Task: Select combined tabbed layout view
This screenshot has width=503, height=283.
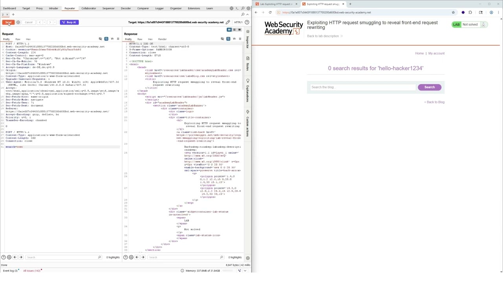Action: pyautogui.click(x=239, y=30)
